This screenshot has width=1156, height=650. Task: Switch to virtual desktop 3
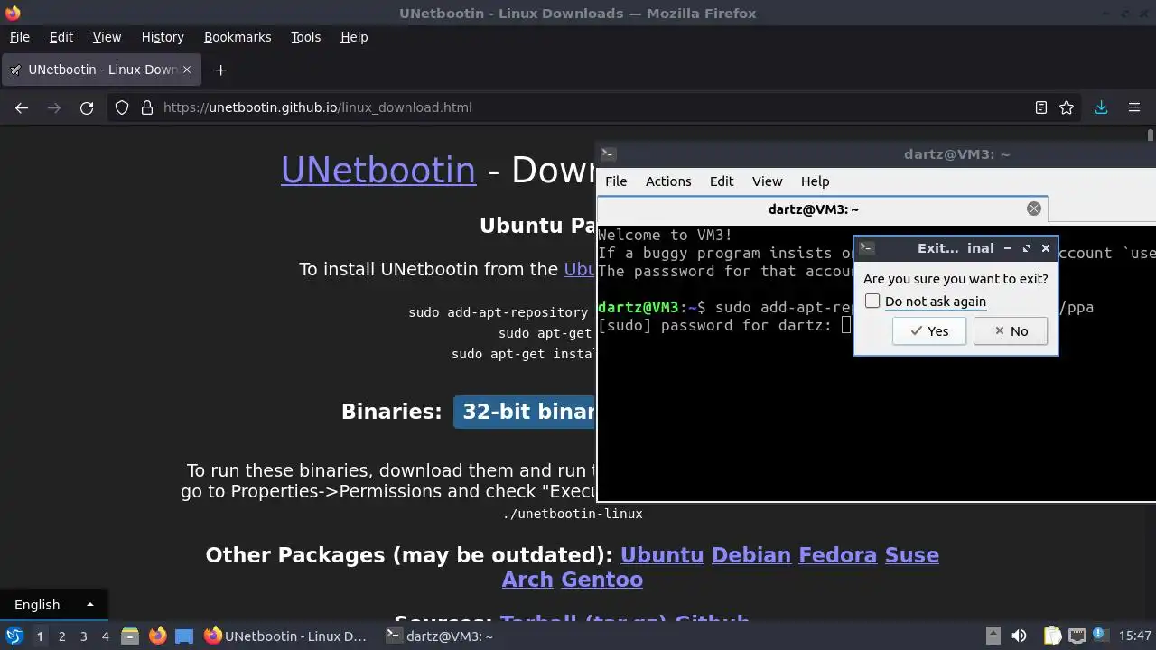click(x=83, y=636)
